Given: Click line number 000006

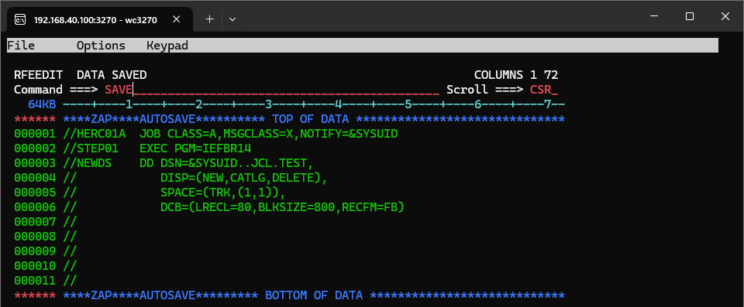Looking at the screenshot, I should [35, 207].
